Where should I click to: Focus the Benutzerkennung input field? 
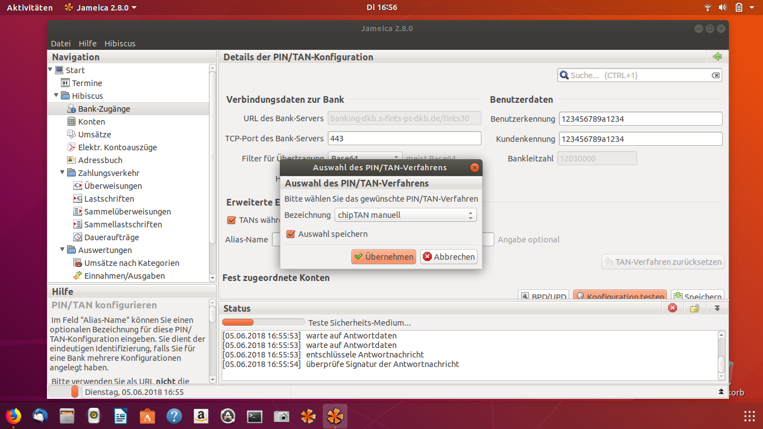coord(641,118)
